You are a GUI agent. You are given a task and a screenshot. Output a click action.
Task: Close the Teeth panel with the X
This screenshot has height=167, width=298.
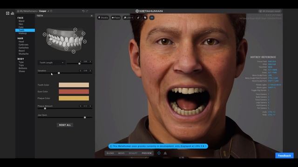pyautogui.click(x=92, y=16)
